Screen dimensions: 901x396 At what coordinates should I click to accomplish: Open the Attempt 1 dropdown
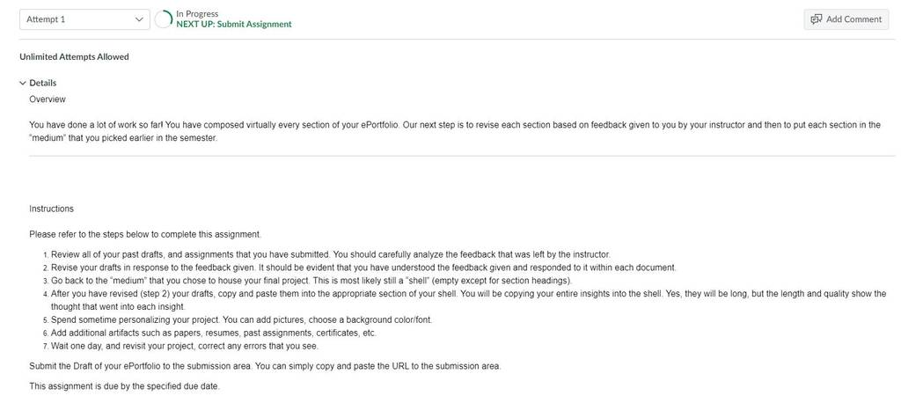84,19
